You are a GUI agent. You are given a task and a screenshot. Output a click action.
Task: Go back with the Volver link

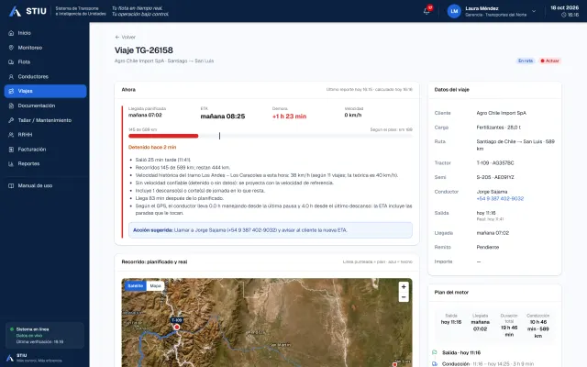126,37
